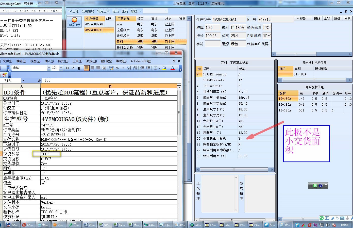The width and height of the screenshot is (353, 228).
Task: Click Increase Decimal icon
Action: point(129,68)
